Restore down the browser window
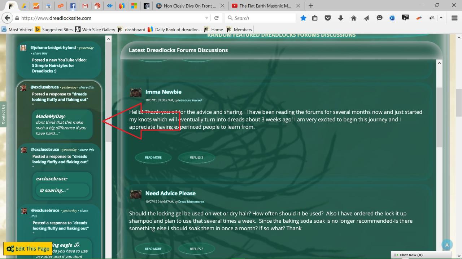Viewport: 462px width, 259px height. 437,5
